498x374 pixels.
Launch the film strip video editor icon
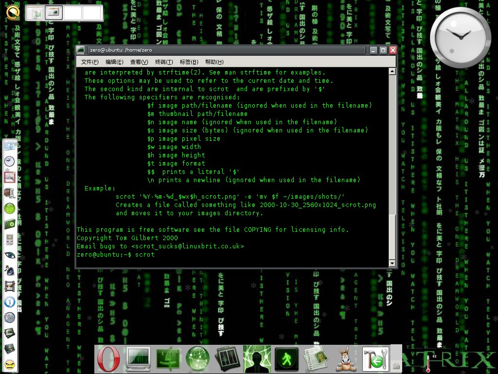[x=10, y=286]
